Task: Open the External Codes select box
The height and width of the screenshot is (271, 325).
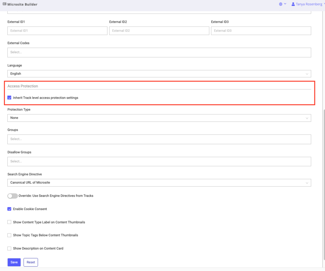Action: (159, 52)
